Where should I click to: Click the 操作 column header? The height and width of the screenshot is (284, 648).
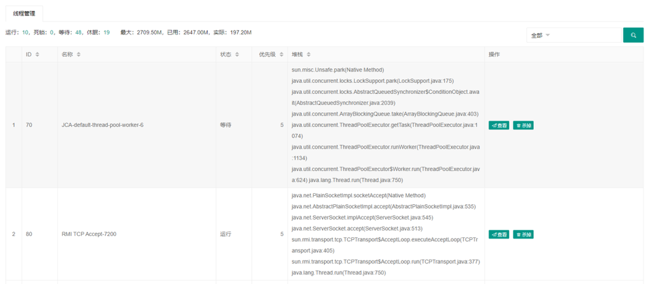(494, 54)
